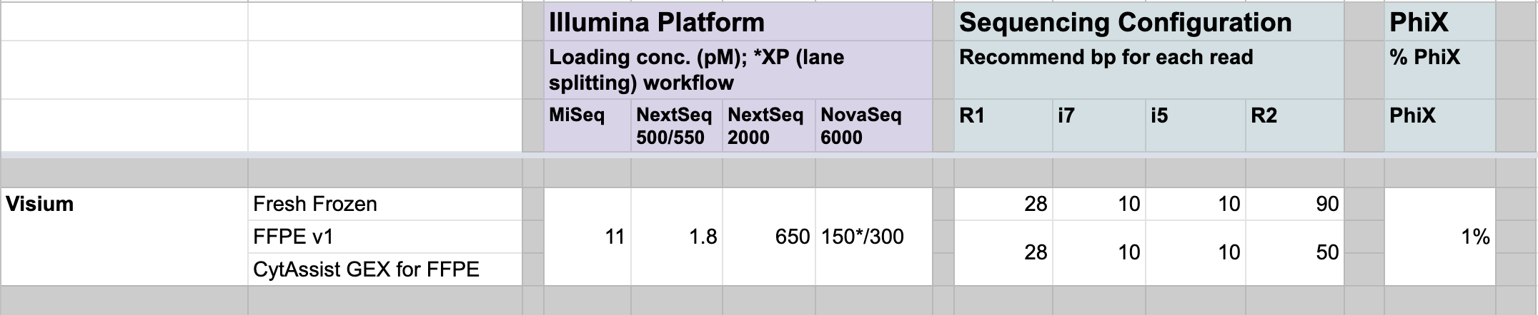Select the Sequencing Configuration header cell

[1149, 21]
